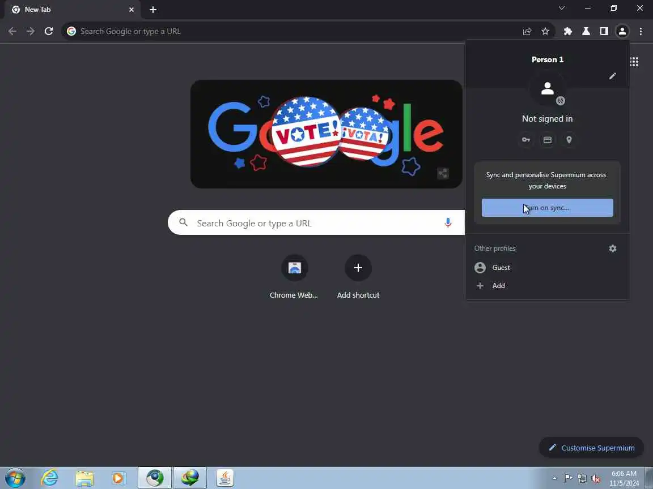
Task: Open Windows Explorer folder on taskbar
Action: pyautogui.click(x=84, y=478)
